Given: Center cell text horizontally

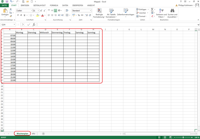Looking at the screenshot, I should click(52, 15).
